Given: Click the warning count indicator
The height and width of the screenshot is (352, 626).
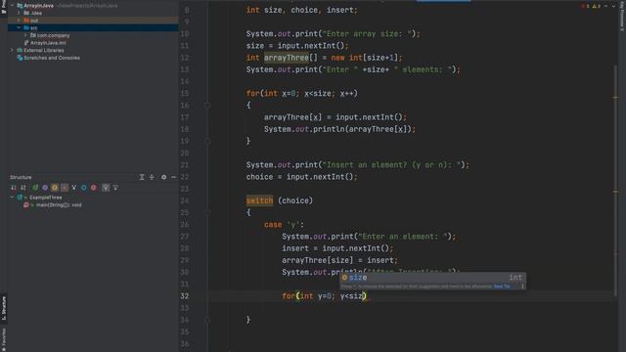Looking at the screenshot, I should (x=597, y=6).
